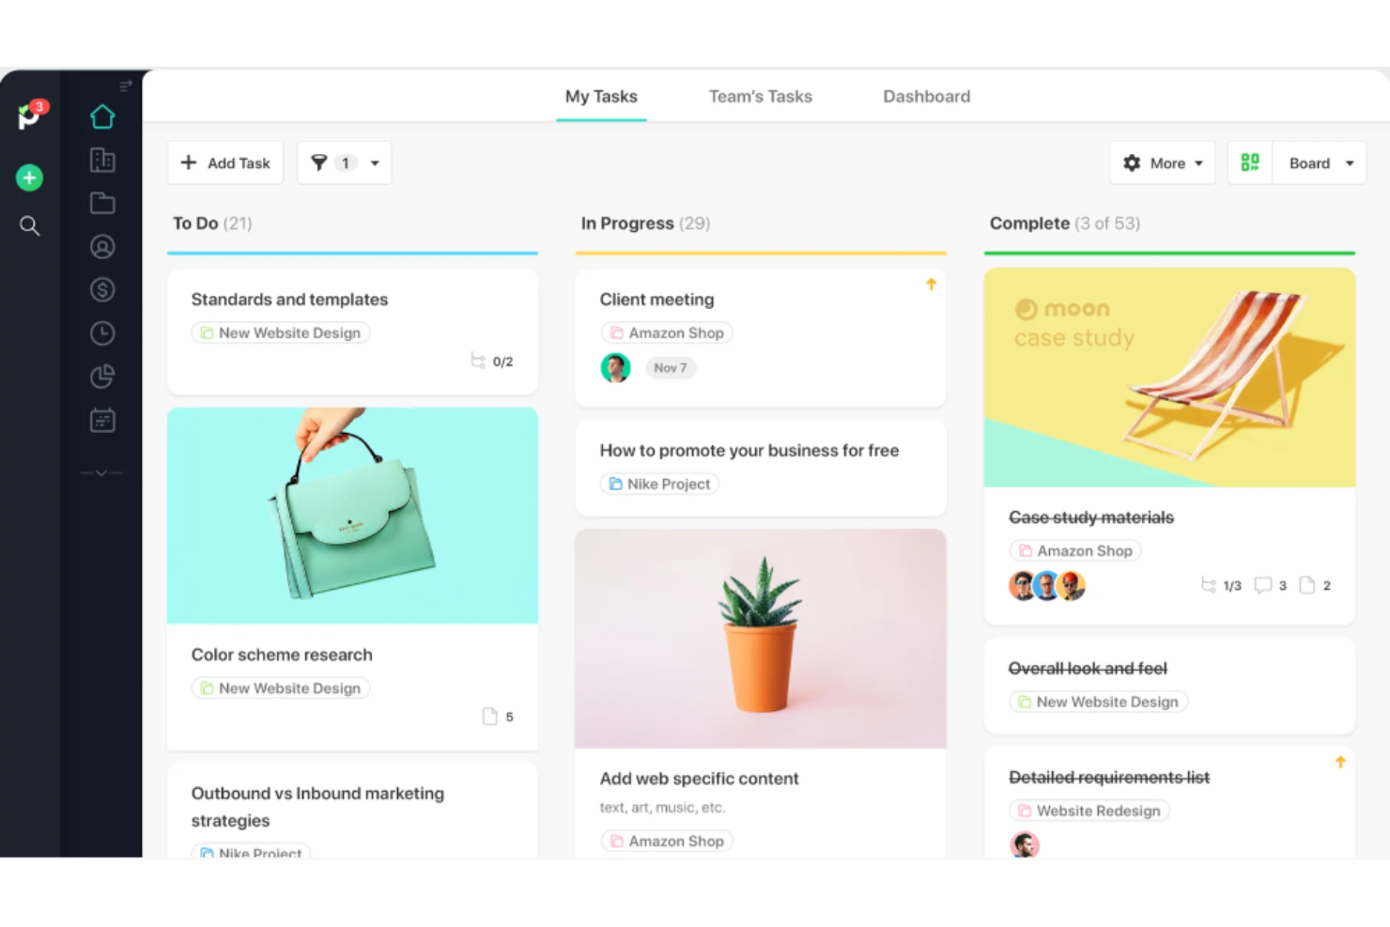This screenshot has width=1390, height=927.
Task: Open the Color scheme research task
Action: 282,655
